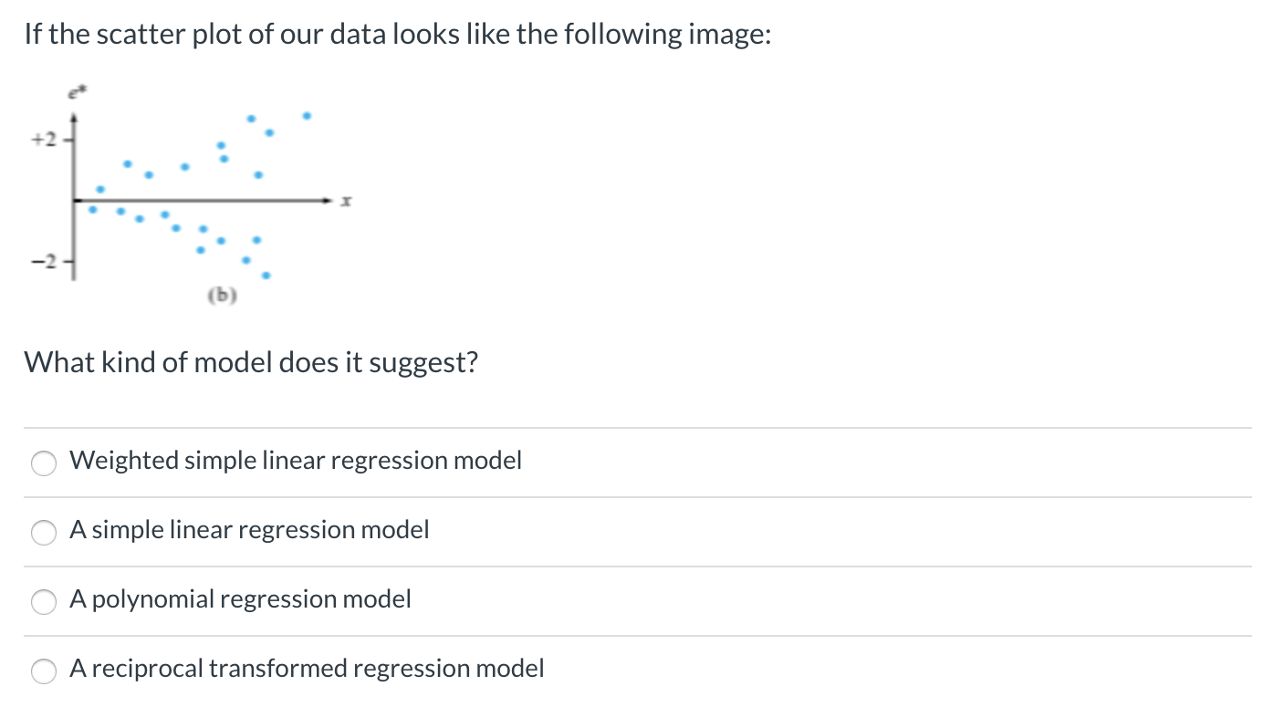Click the "If the scatter plot of our data" sentence
This screenshot has height=728, width=1263.
[398, 35]
